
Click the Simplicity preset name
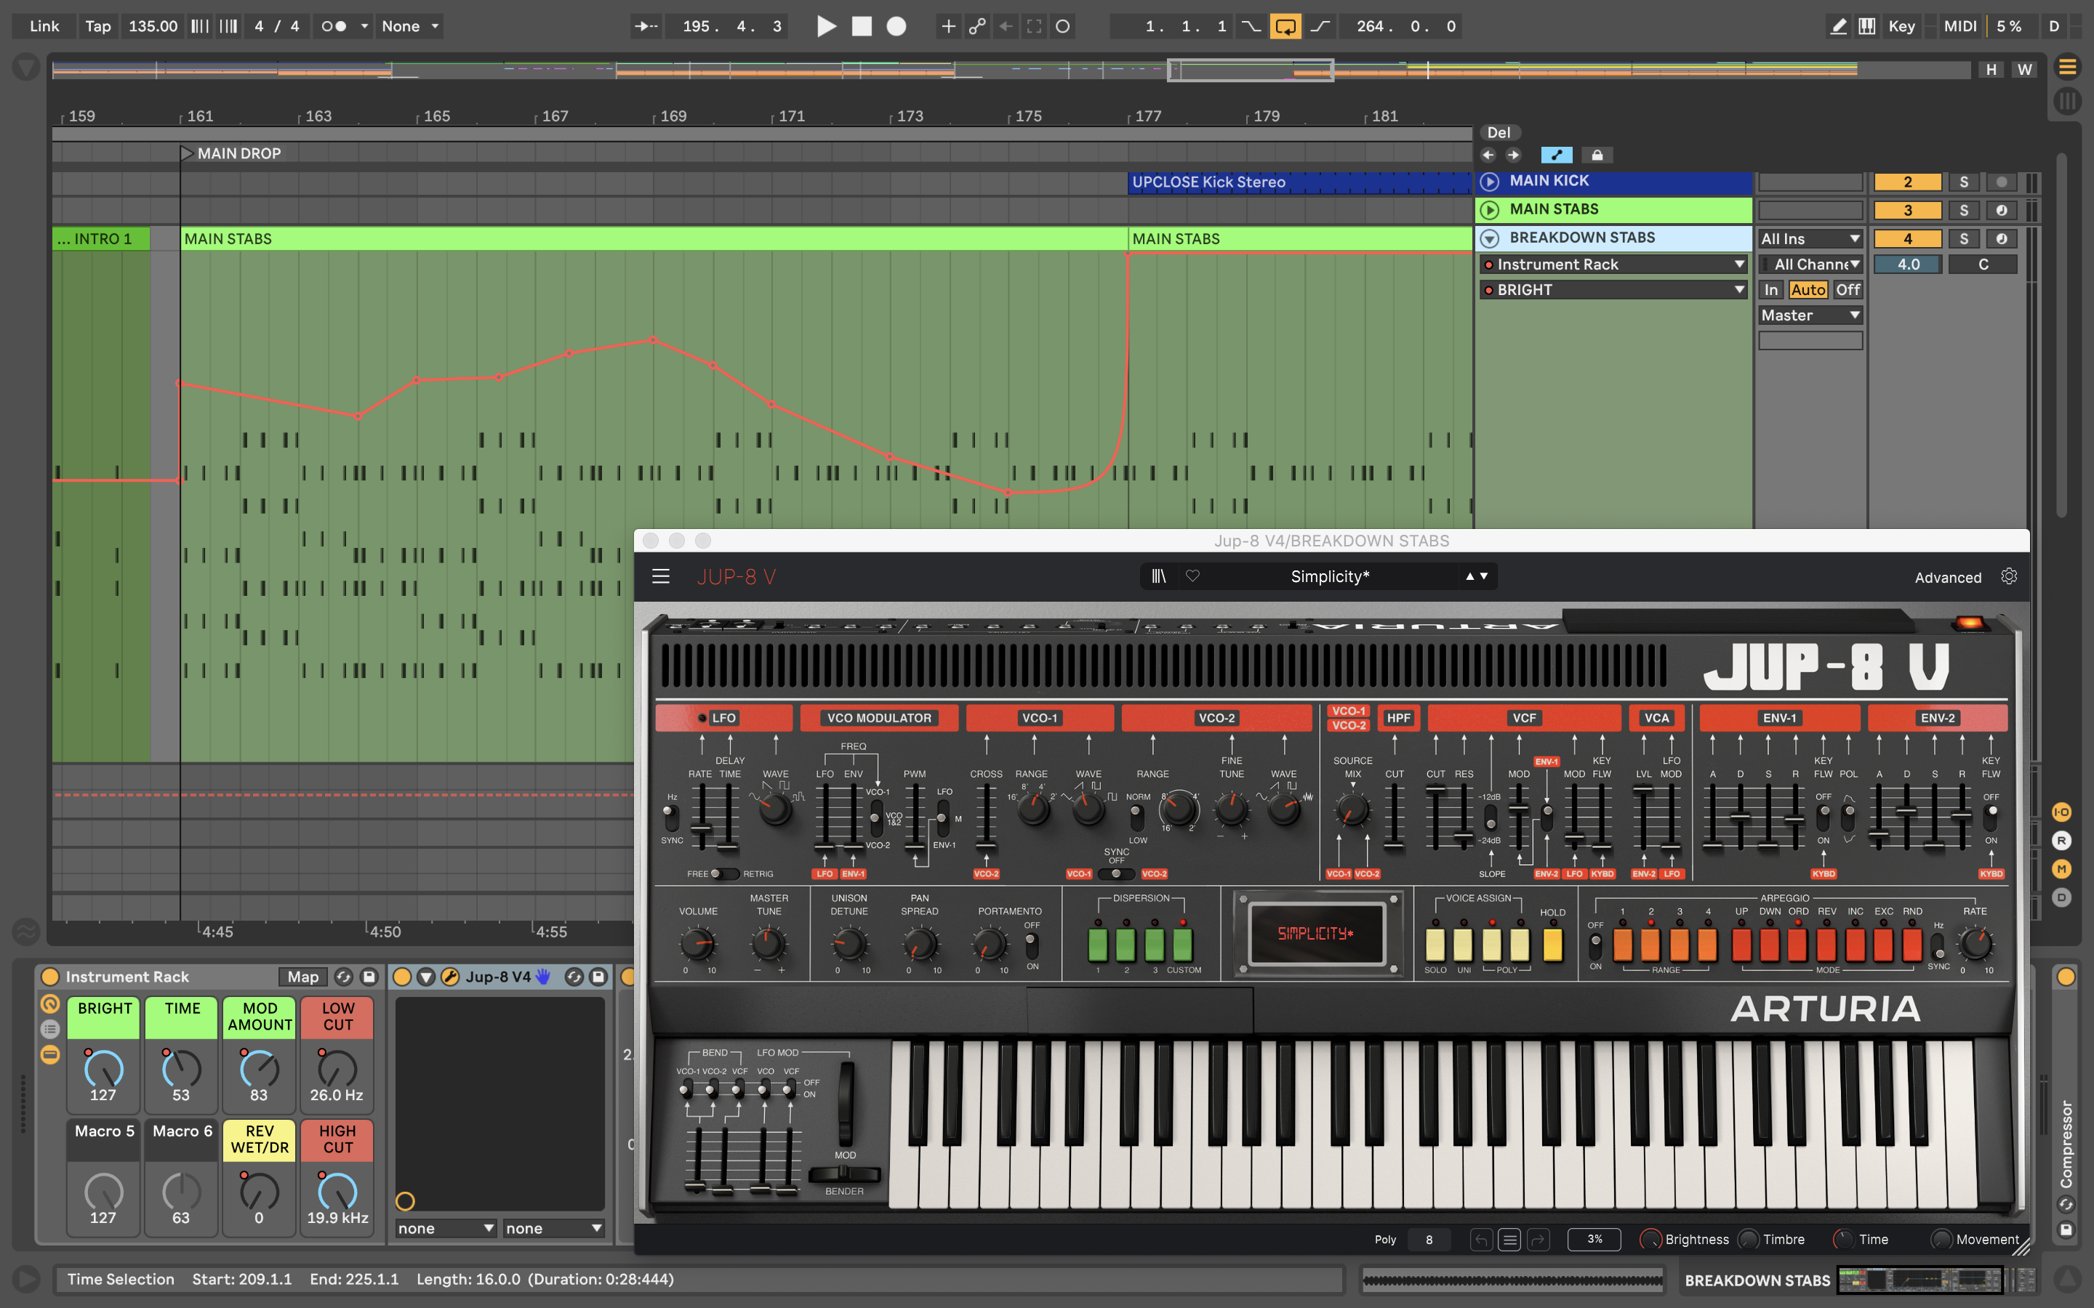click(1329, 576)
